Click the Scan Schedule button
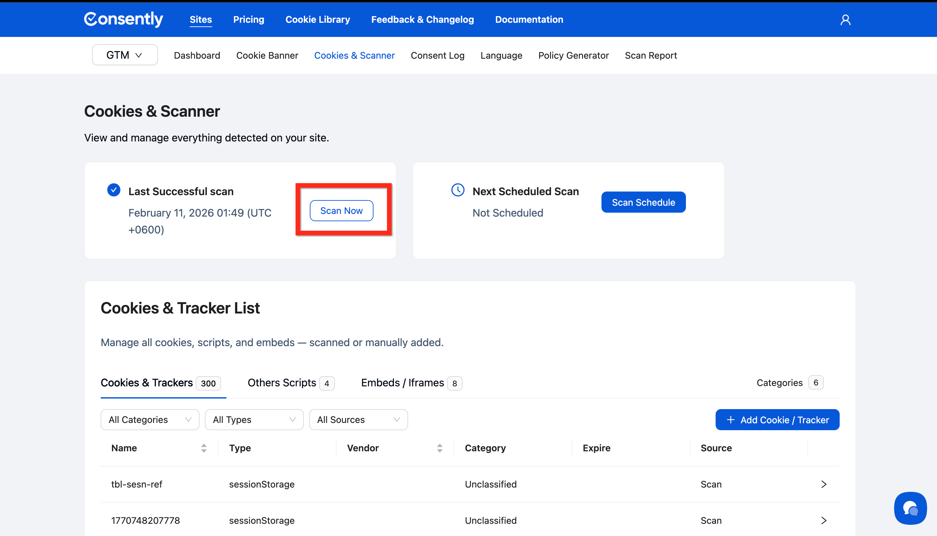Screen dimensions: 937x536 643,202
